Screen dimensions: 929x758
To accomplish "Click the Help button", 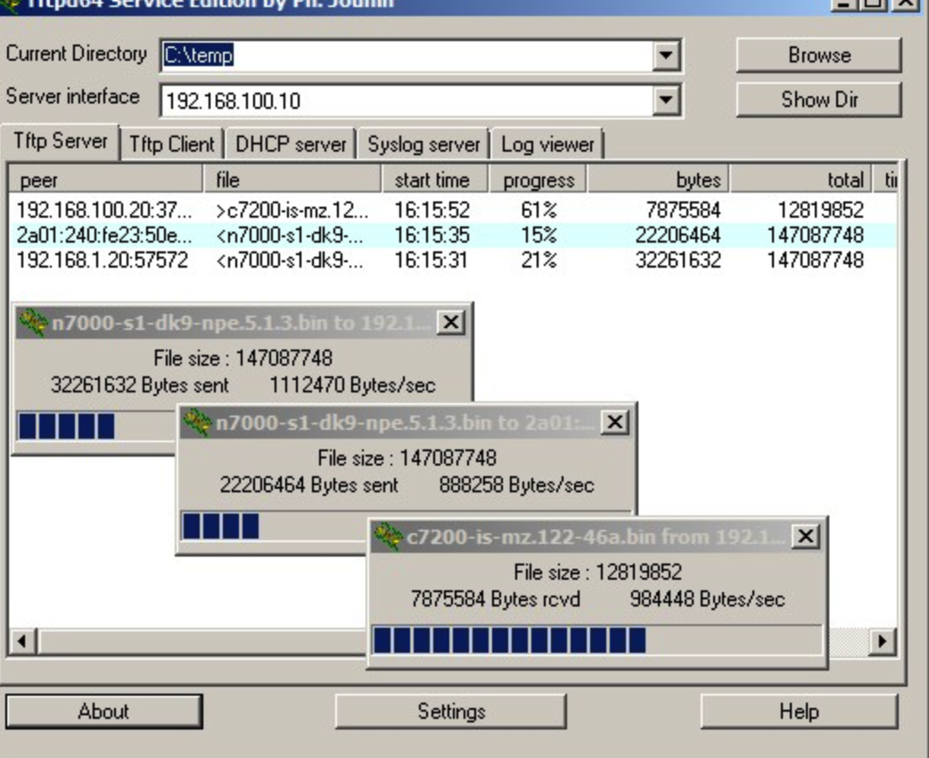I will pyautogui.click(x=799, y=711).
